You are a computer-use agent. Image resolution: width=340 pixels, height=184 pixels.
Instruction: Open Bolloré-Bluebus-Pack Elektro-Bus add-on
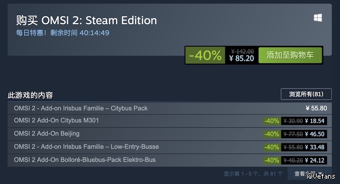tap(85, 160)
